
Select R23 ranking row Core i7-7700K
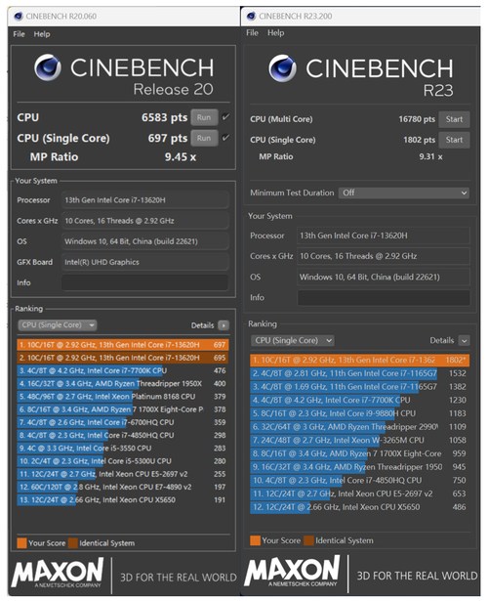(360, 400)
